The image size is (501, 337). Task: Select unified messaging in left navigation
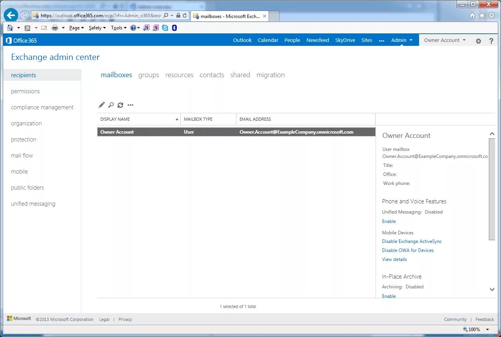click(x=33, y=204)
